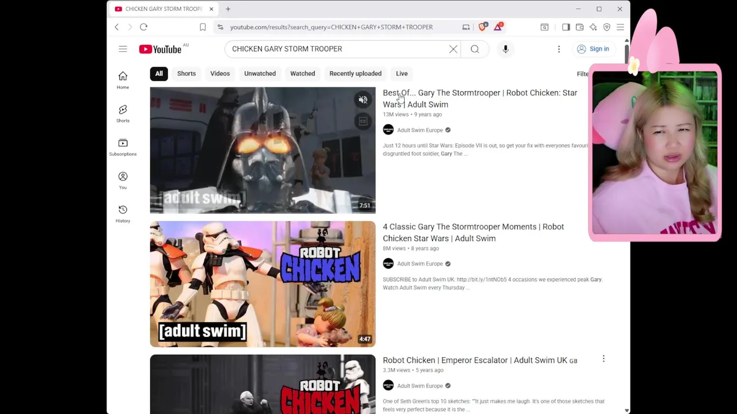Screen dimensions: 737x414
Task: Toggle captions on the preview video
Action: pyautogui.click(x=363, y=121)
